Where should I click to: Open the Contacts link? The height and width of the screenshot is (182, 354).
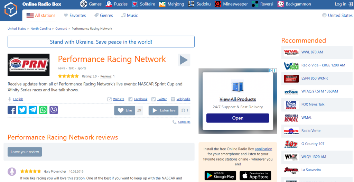coord(184,122)
